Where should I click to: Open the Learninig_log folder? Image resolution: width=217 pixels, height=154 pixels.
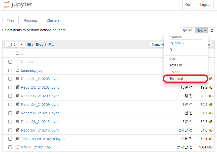[32, 70]
